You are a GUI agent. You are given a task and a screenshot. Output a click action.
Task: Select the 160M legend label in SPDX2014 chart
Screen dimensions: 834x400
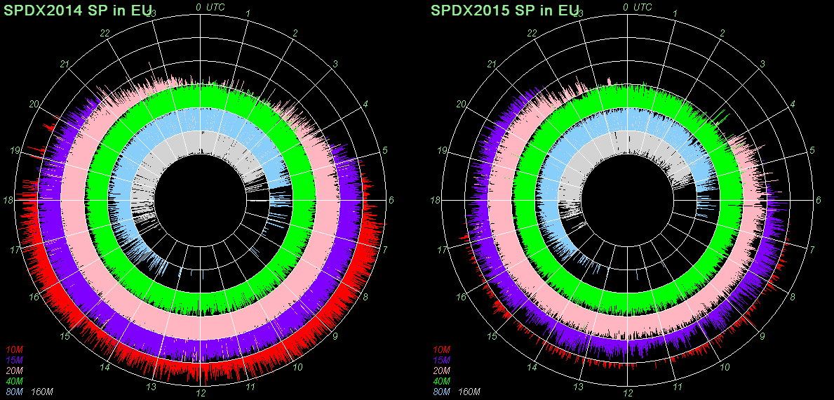click(42, 392)
